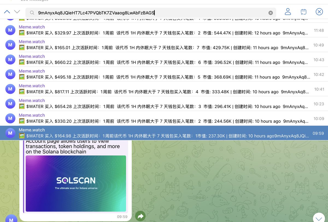Click the 10:43 timestamp
The image size is (328, 222).
tap(319, 60)
